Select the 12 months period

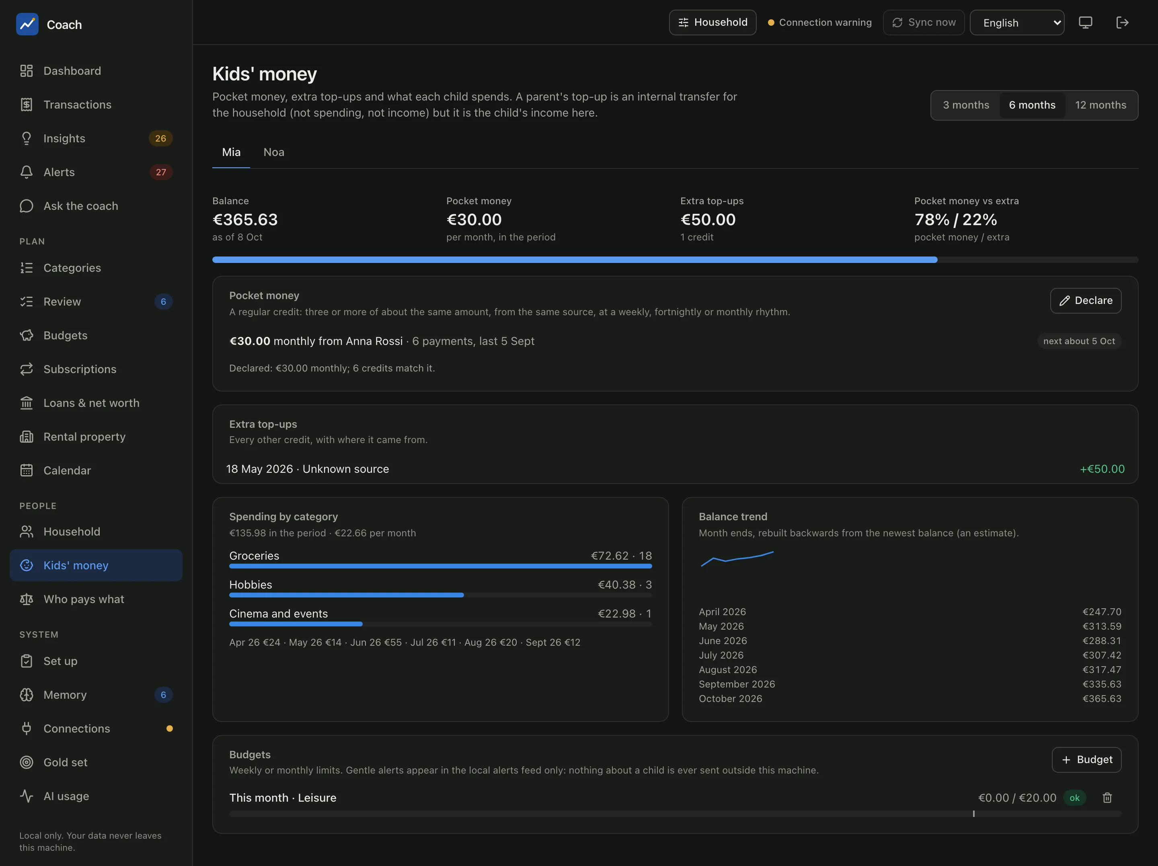[x=1101, y=105]
